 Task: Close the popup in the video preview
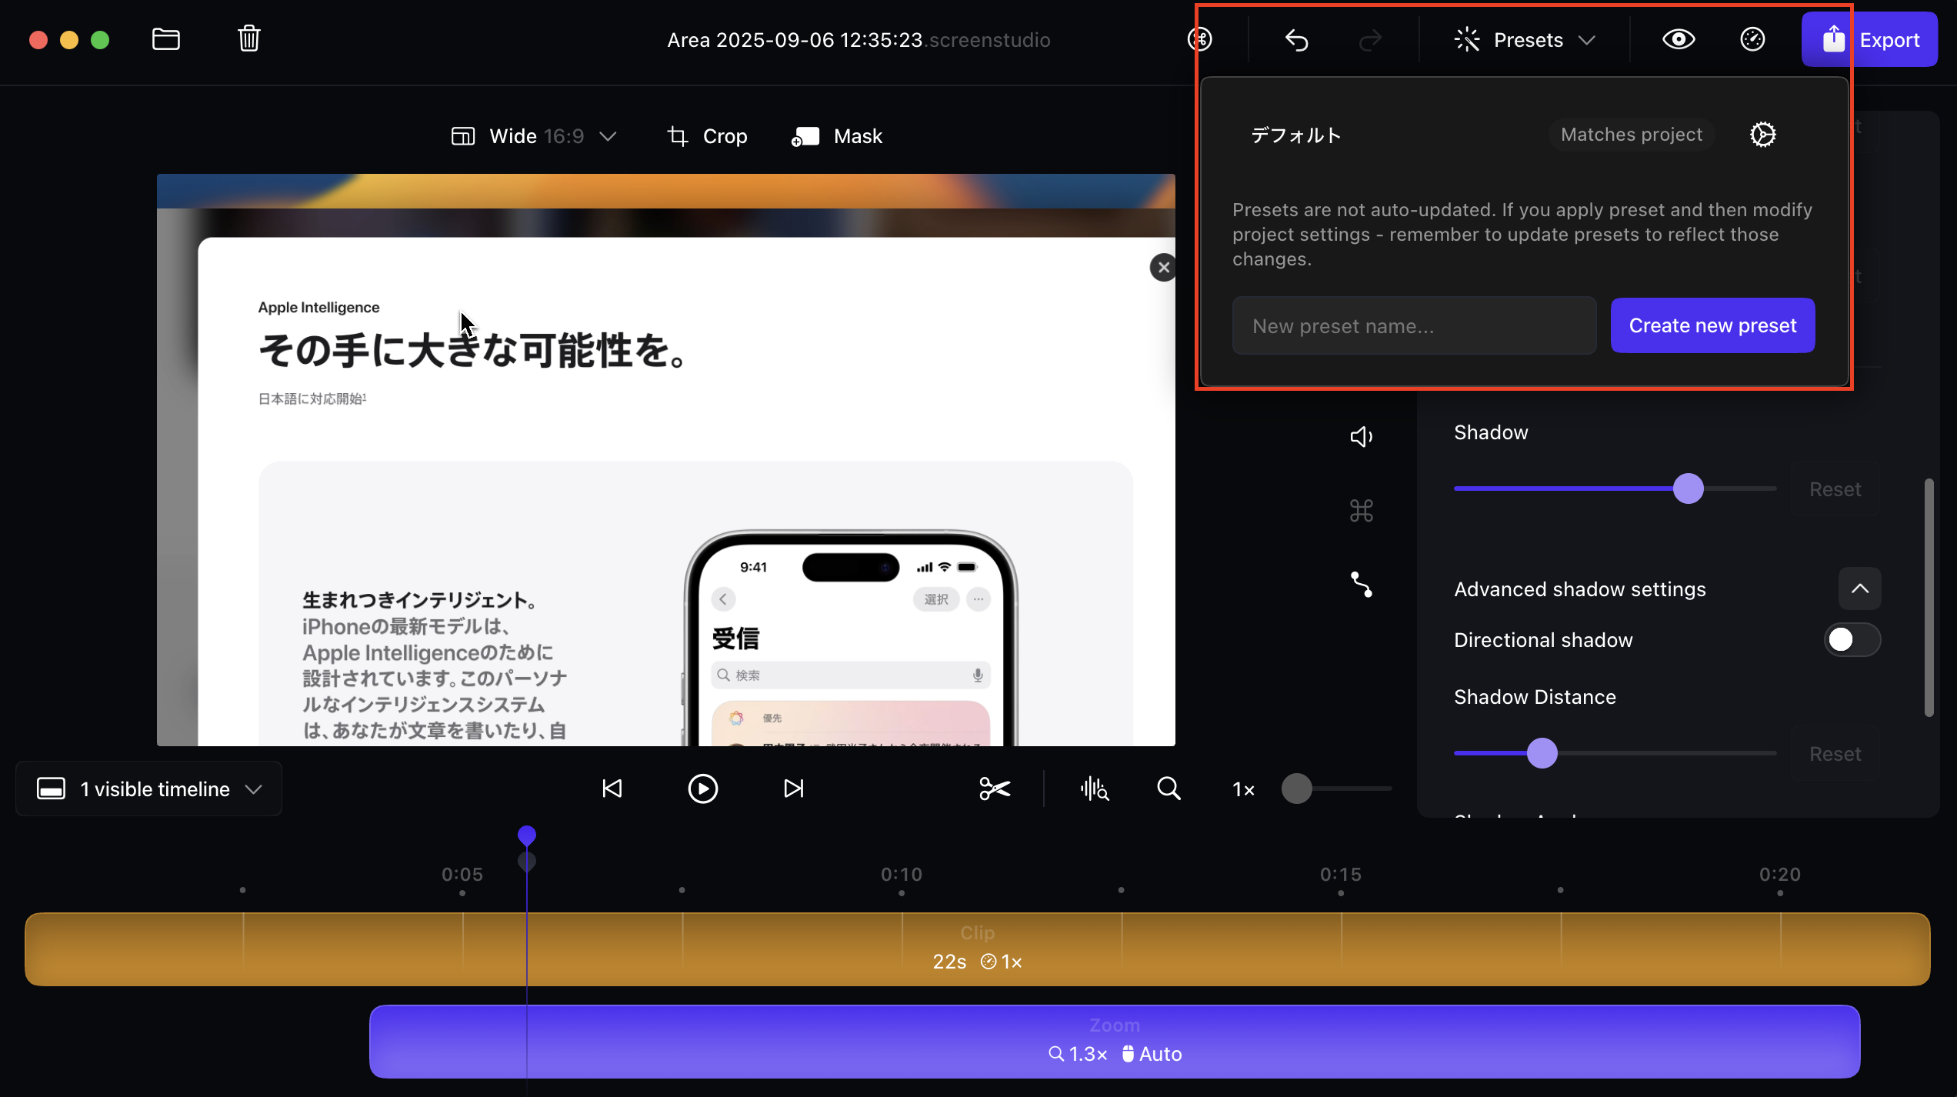1163,267
